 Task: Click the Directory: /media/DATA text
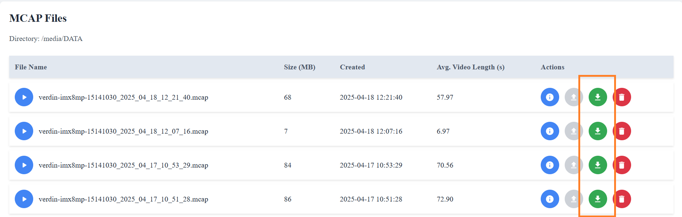[46, 39]
